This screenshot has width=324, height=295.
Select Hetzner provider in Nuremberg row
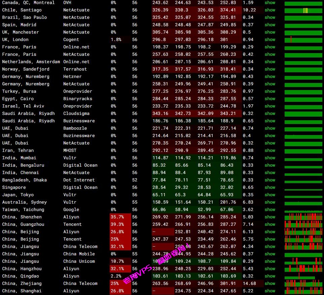click(x=72, y=77)
